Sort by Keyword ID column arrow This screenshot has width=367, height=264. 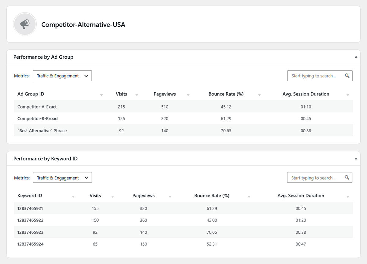pos(73,197)
